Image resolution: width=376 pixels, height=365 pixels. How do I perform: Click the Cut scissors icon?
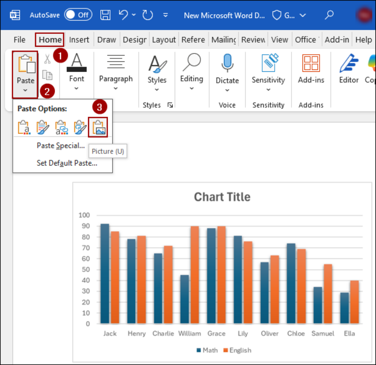coord(47,59)
